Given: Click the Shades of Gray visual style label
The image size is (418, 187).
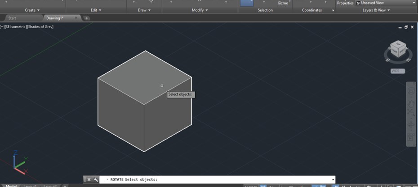Looking at the screenshot, I should pyautogui.click(x=40, y=27).
